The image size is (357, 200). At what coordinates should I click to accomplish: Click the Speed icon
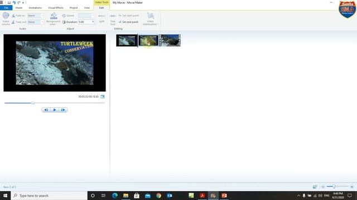coord(64,16)
